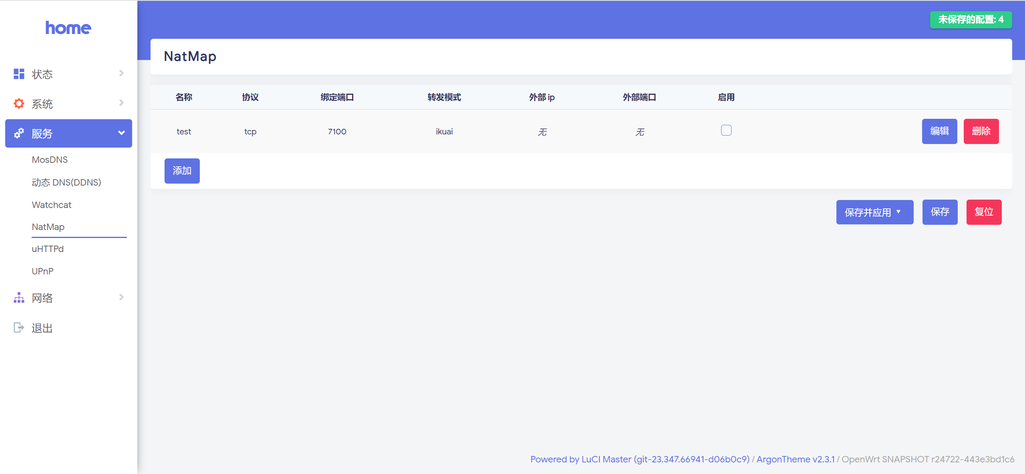The height and width of the screenshot is (474, 1025).
Task: Collapse the 服务 menu chevron
Action: (121, 133)
